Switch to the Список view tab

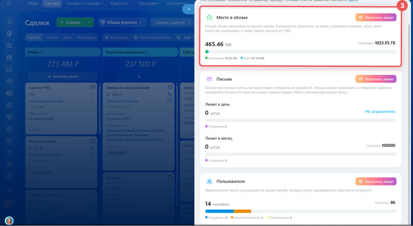click(x=52, y=38)
